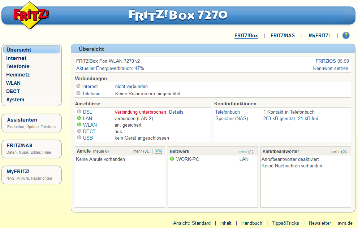Viewport: 358px width, 228px height.
Task: Click the 'nicht verbunden' status link
Action: (x=131, y=87)
